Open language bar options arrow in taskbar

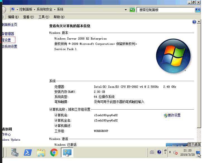[165, 153]
